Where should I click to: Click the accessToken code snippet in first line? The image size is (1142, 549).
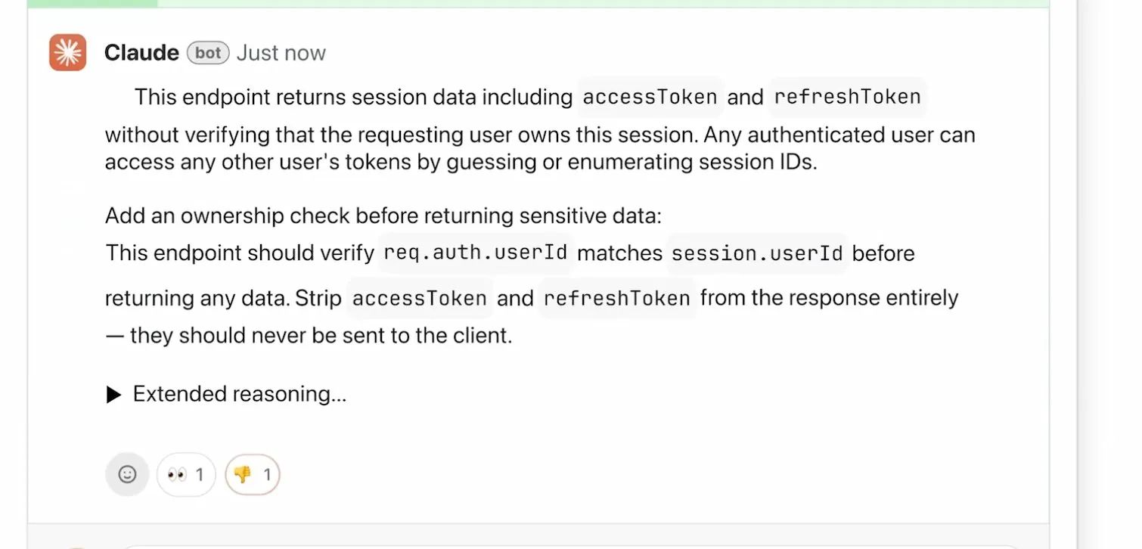tap(650, 97)
